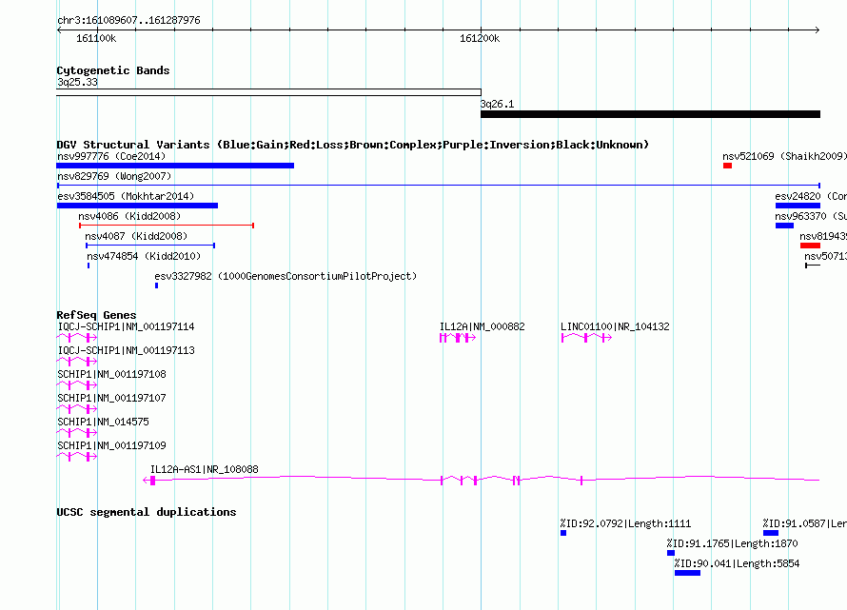
Task: Click the IL12A-AS1|NR_108088 label
Action: (205, 469)
